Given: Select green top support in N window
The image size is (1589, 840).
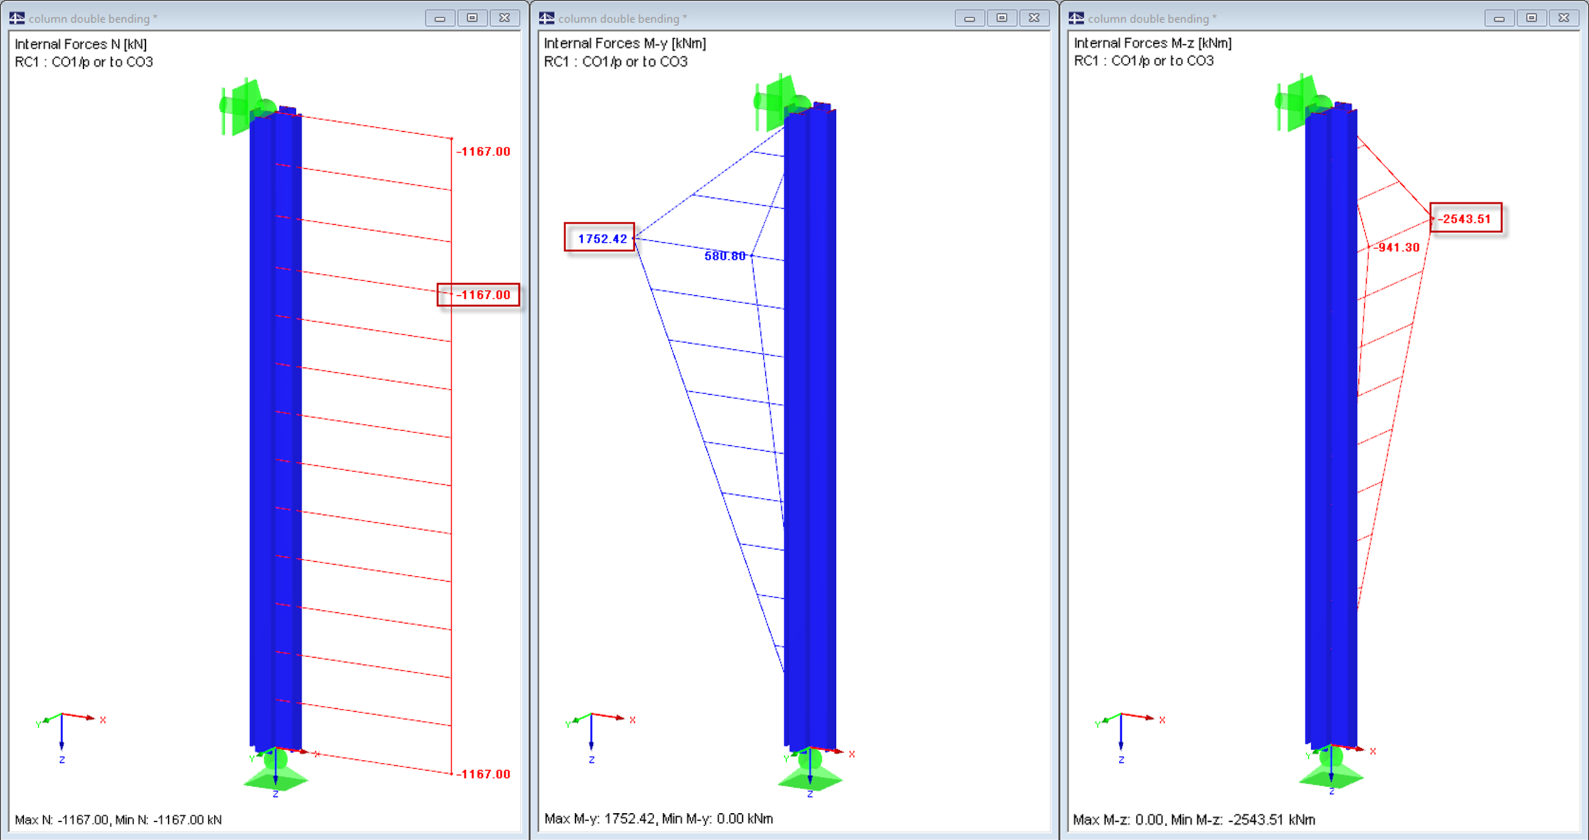Looking at the screenshot, I should coord(244,106).
